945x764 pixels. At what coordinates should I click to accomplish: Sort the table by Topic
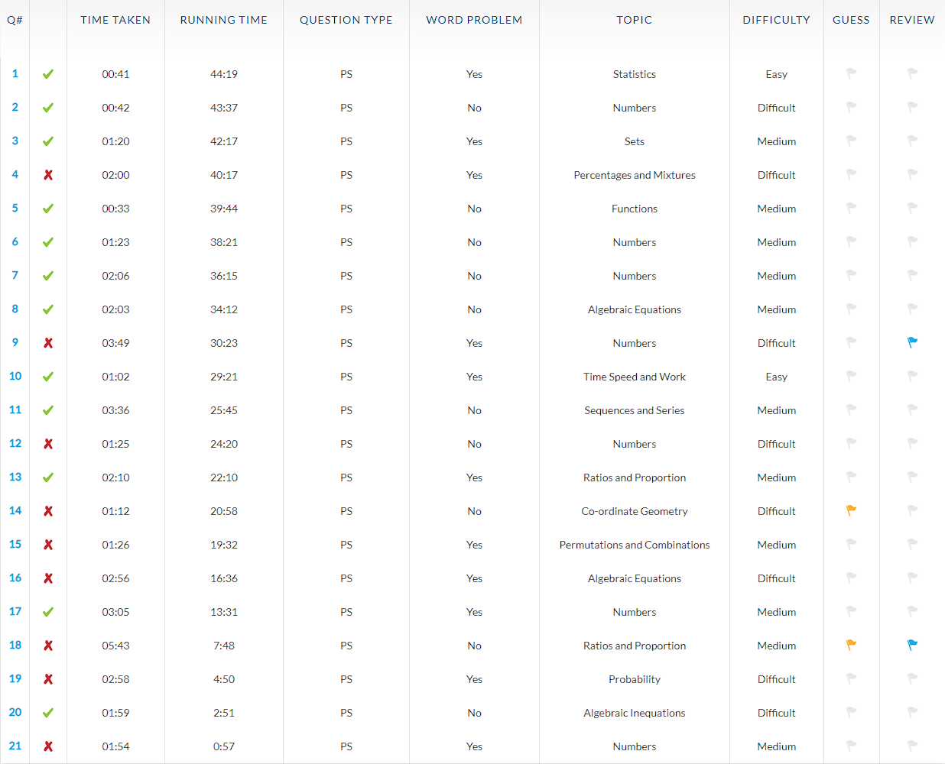634,20
